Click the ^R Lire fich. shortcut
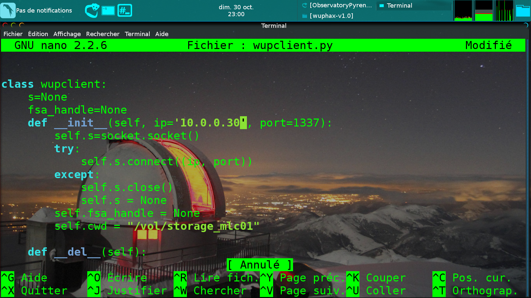The width and height of the screenshot is (531, 298). (216, 278)
